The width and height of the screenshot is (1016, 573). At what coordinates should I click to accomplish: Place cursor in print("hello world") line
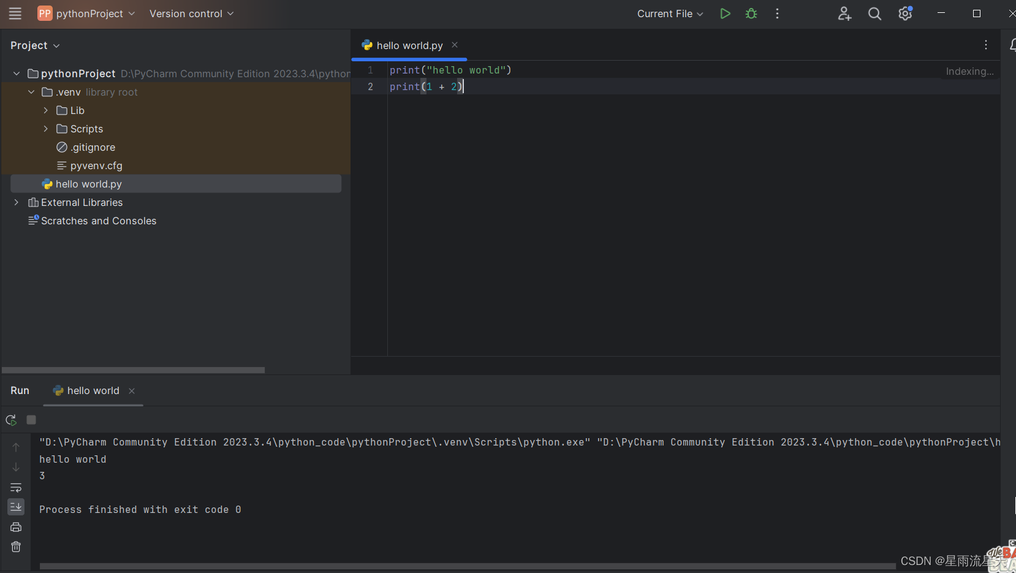[x=450, y=70]
